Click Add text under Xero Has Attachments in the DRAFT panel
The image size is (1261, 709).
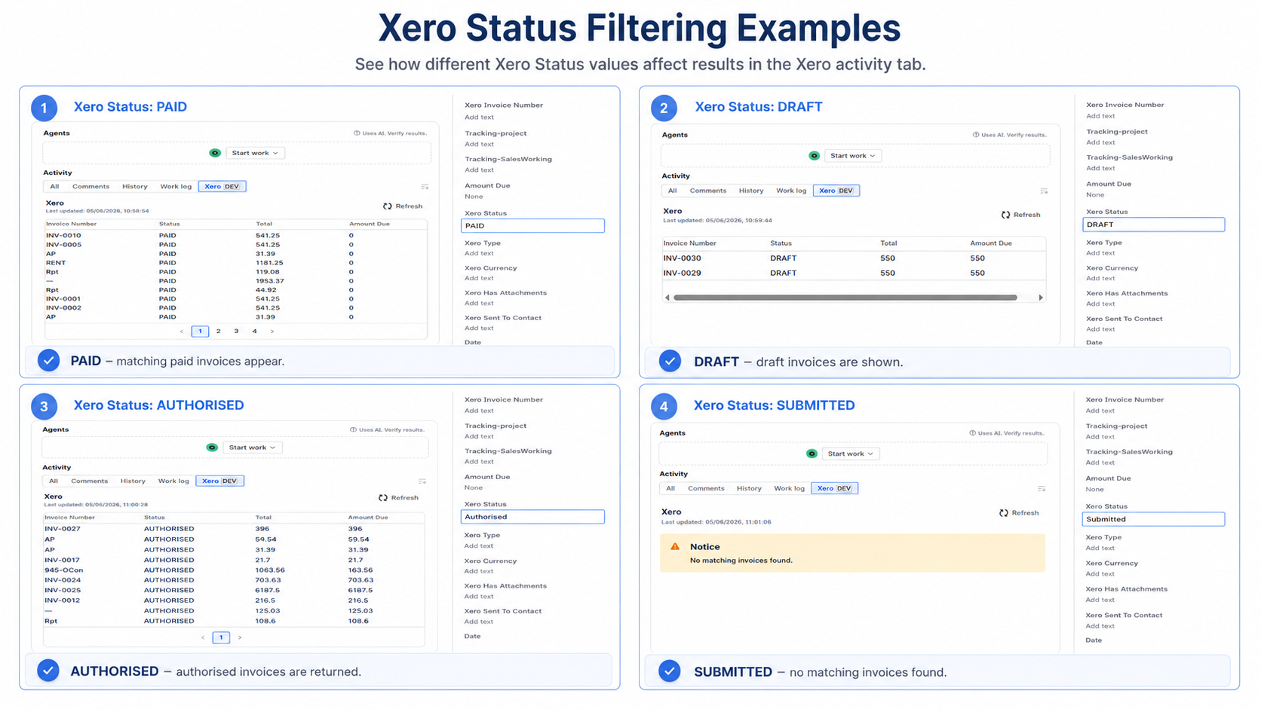pyautogui.click(x=1100, y=304)
